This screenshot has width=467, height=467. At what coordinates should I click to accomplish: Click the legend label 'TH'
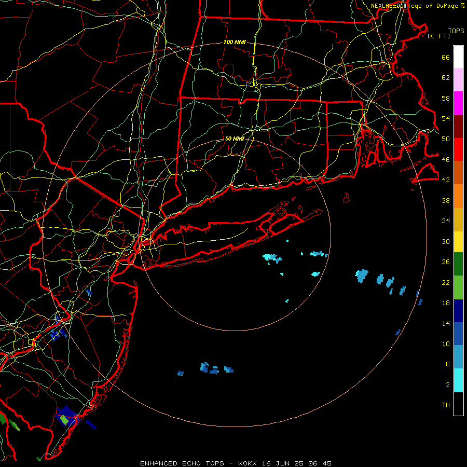(446, 405)
